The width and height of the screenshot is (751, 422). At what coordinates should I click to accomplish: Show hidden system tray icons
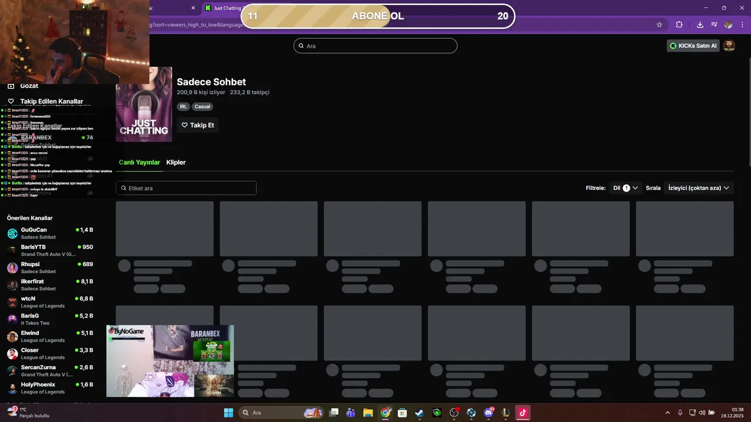pos(667,413)
